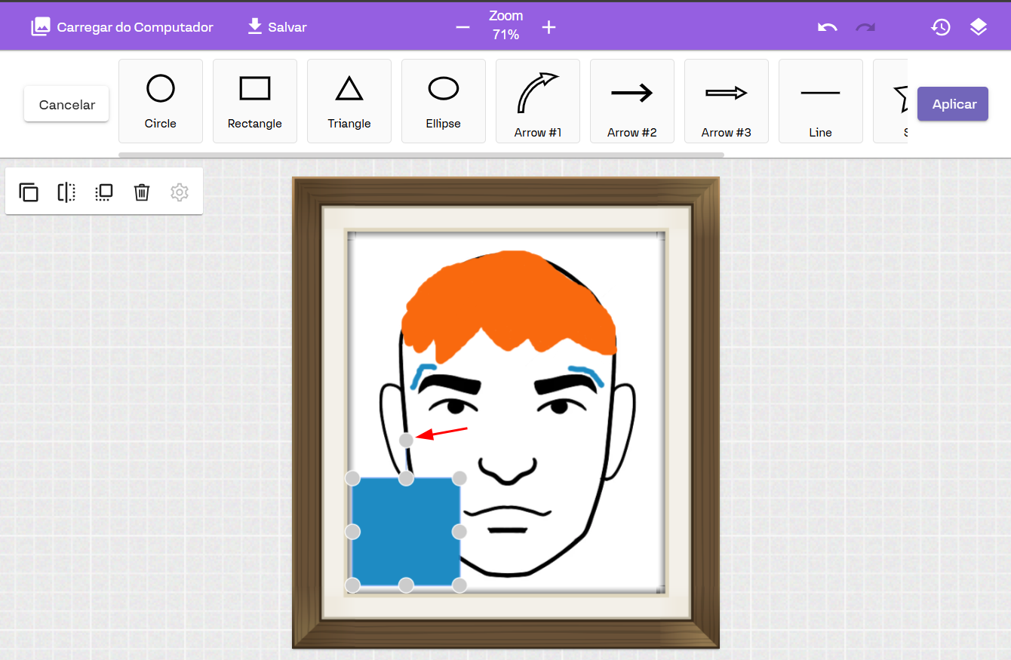Select the Rectangle shape

click(255, 101)
